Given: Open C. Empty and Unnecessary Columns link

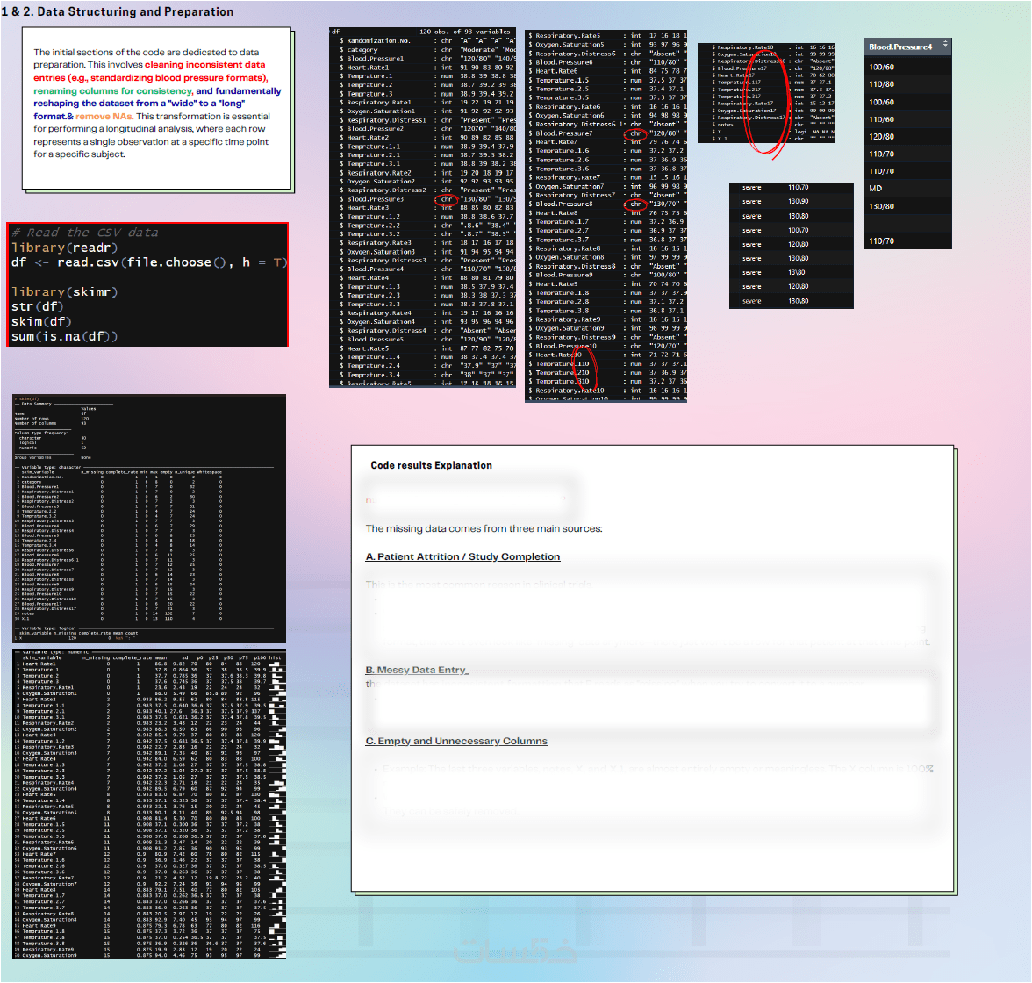Looking at the screenshot, I should [456, 741].
